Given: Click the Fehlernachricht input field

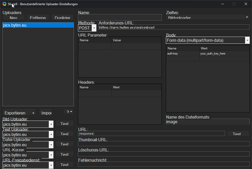Looking at the screenshot, I should pos(164,164).
